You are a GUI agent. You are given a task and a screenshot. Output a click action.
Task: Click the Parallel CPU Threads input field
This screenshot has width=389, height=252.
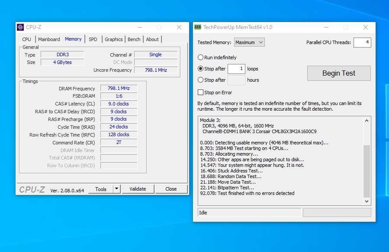[x=362, y=42]
